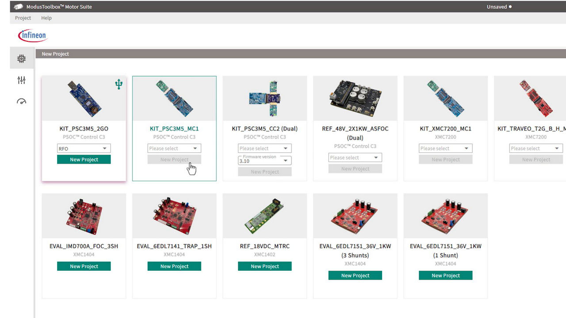566x318 pixels.
Task: Start New Project for EVAL_6EDL7151_36V_1KW (3 Shunts)
Action: click(355, 276)
